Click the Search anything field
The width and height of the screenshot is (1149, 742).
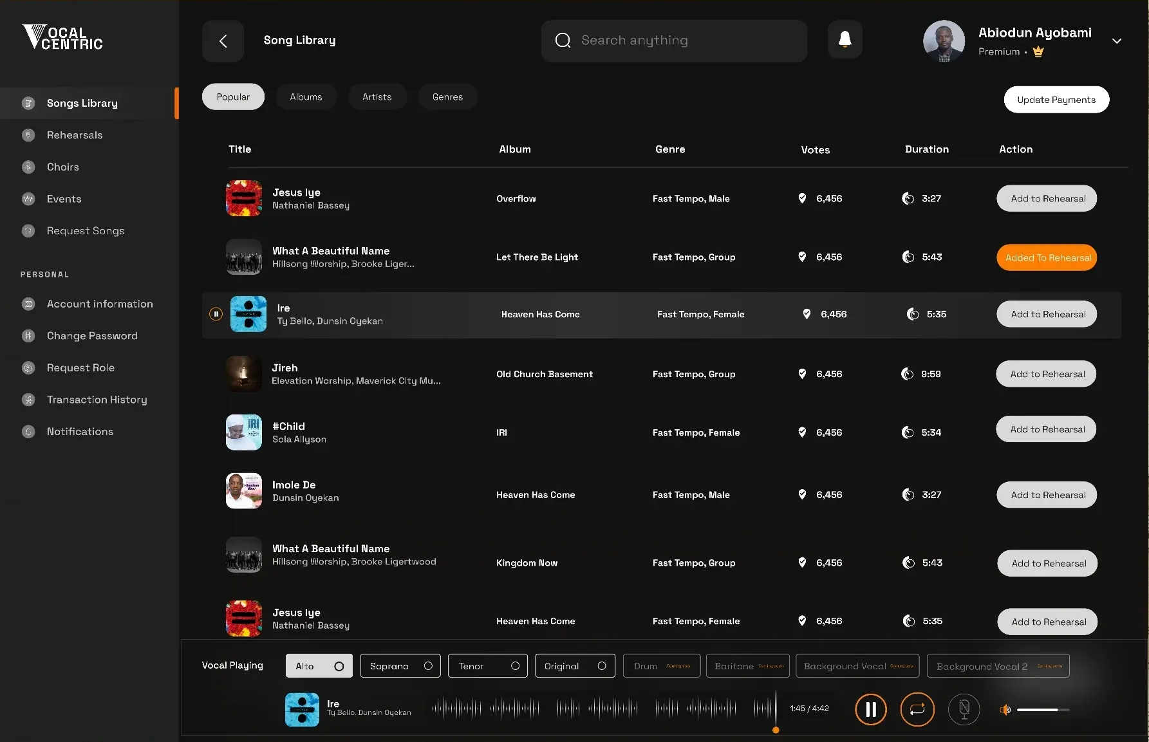click(x=674, y=41)
